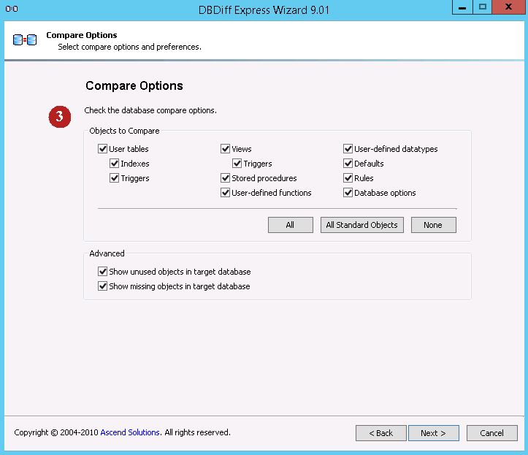This screenshot has height=455, width=528.
Task: Open the Ascend Solutions link
Action: click(130, 432)
